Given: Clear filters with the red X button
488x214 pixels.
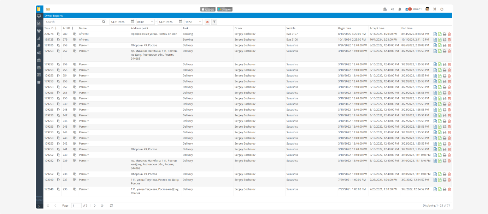Looking at the screenshot, I should pos(207,22).
